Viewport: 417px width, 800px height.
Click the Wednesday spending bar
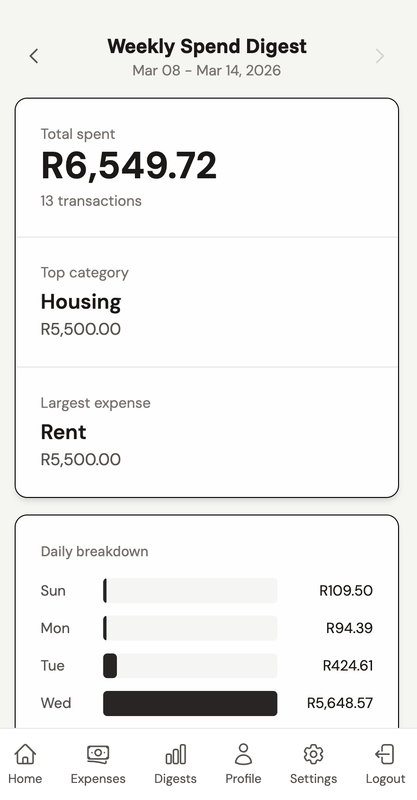point(190,703)
